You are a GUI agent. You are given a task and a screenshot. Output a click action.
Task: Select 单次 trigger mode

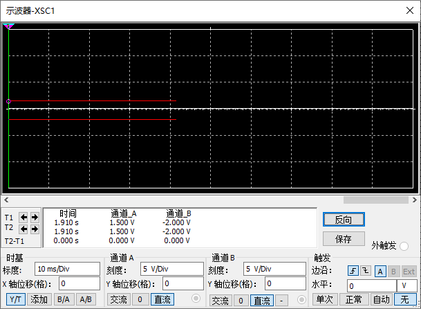coord(325,299)
